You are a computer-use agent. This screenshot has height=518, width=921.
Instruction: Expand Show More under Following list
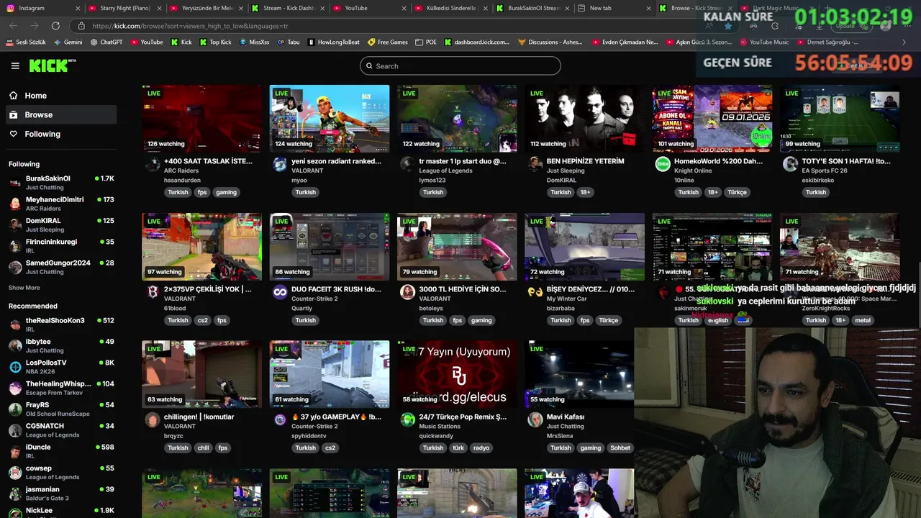[24, 288]
